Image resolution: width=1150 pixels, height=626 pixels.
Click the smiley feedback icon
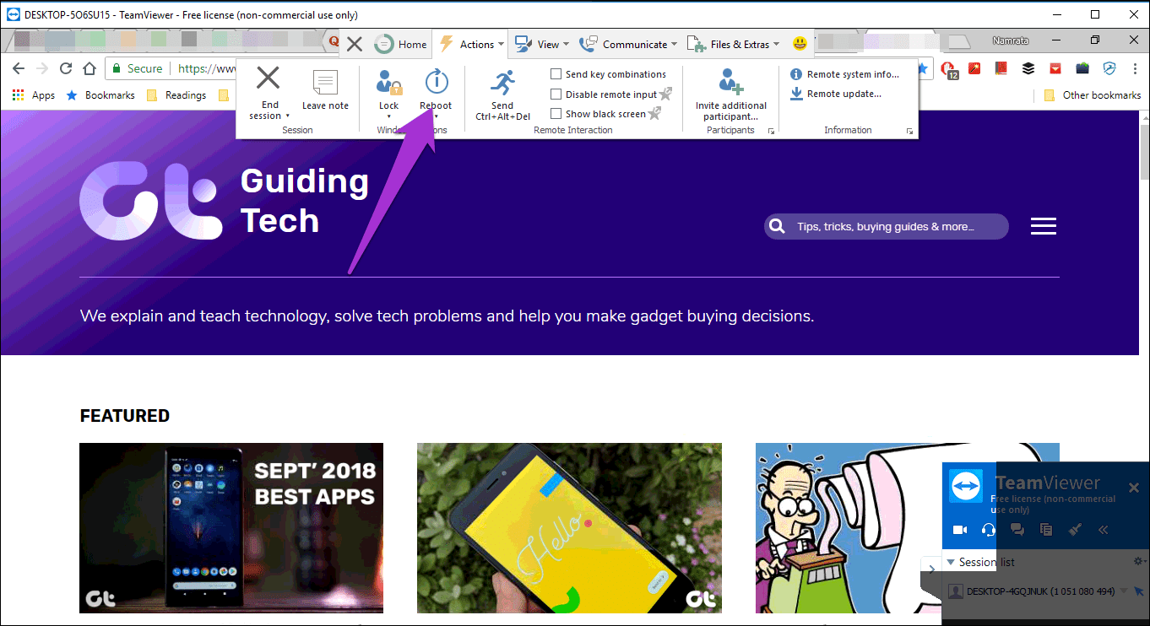tap(800, 44)
